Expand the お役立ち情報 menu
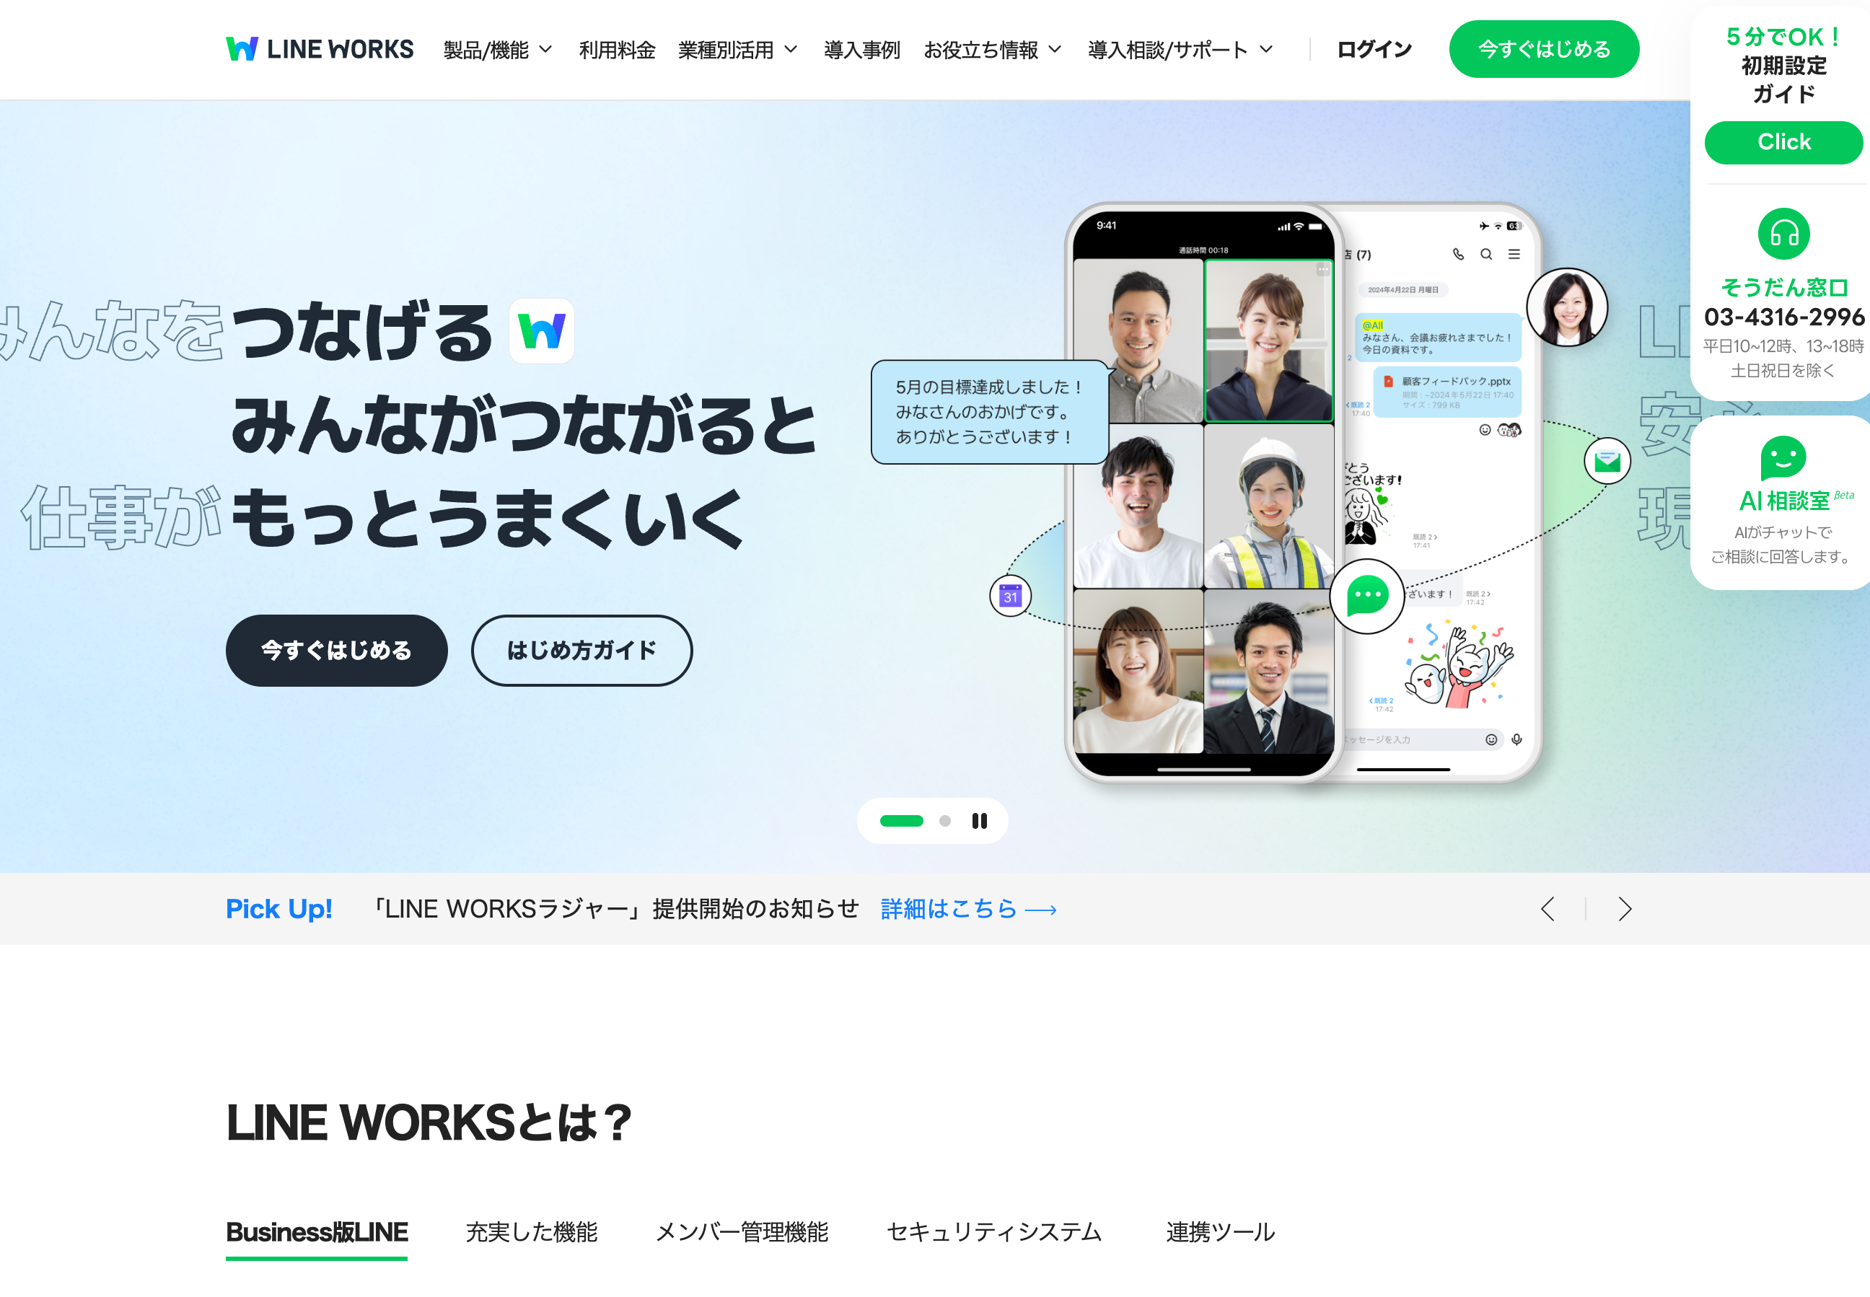 coord(992,50)
